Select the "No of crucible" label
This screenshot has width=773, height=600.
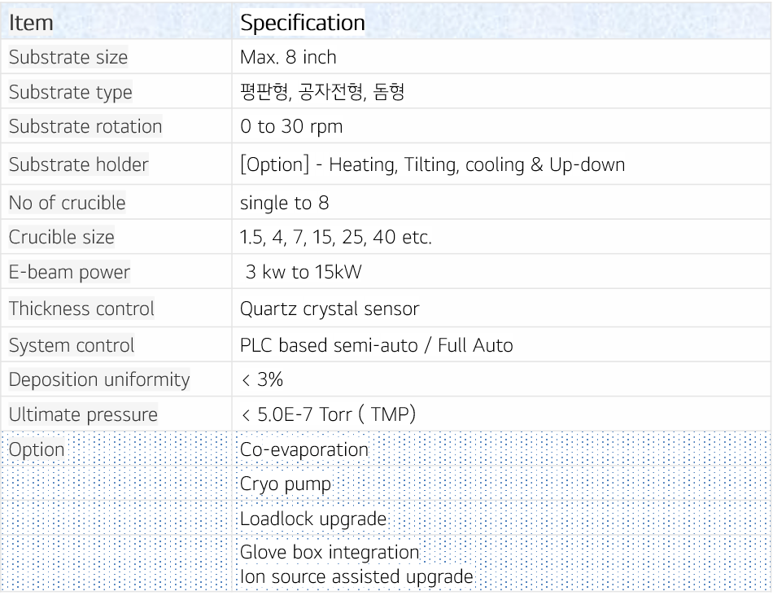click(68, 203)
